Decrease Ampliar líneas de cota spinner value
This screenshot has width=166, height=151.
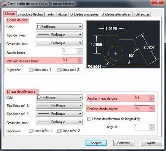pos(152,100)
